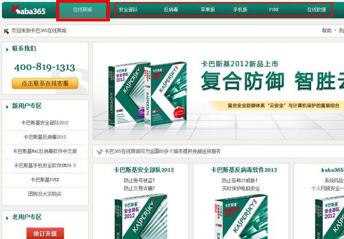This screenshot has height=239, width=344.
Task: Select PURE in the navigation bar
Action: [x=275, y=10]
